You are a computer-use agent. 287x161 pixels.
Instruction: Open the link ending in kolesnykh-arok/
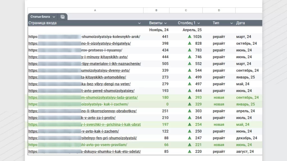[x=110, y=37]
